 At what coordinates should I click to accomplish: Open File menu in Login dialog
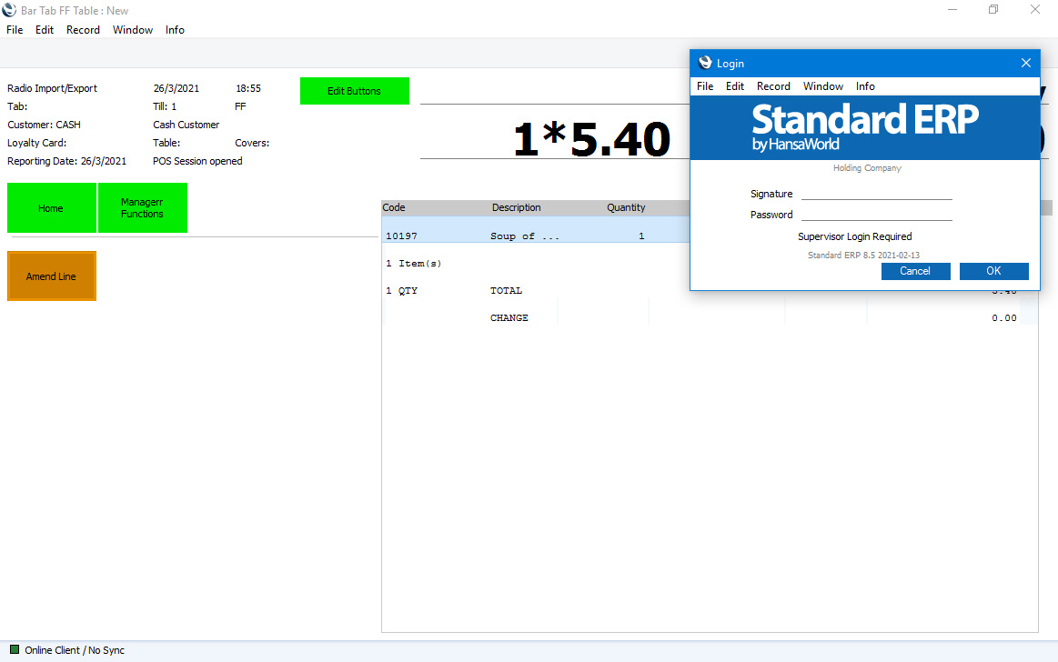(x=705, y=86)
